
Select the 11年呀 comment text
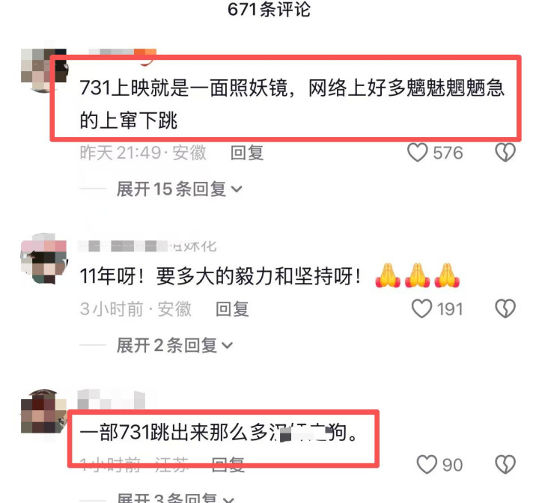pyautogui.click(x=269, y=276)
